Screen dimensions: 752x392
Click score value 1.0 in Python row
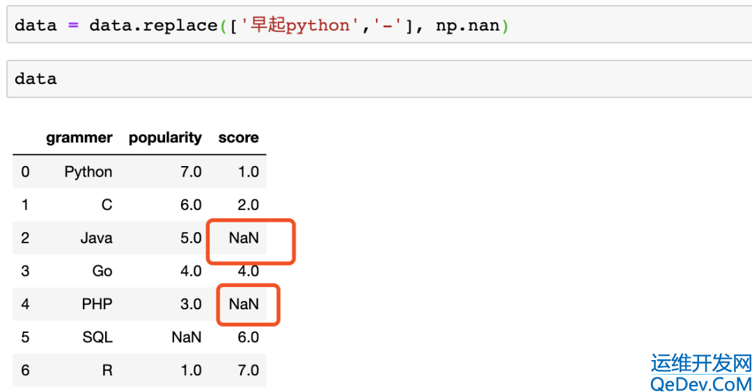point(249,172)
